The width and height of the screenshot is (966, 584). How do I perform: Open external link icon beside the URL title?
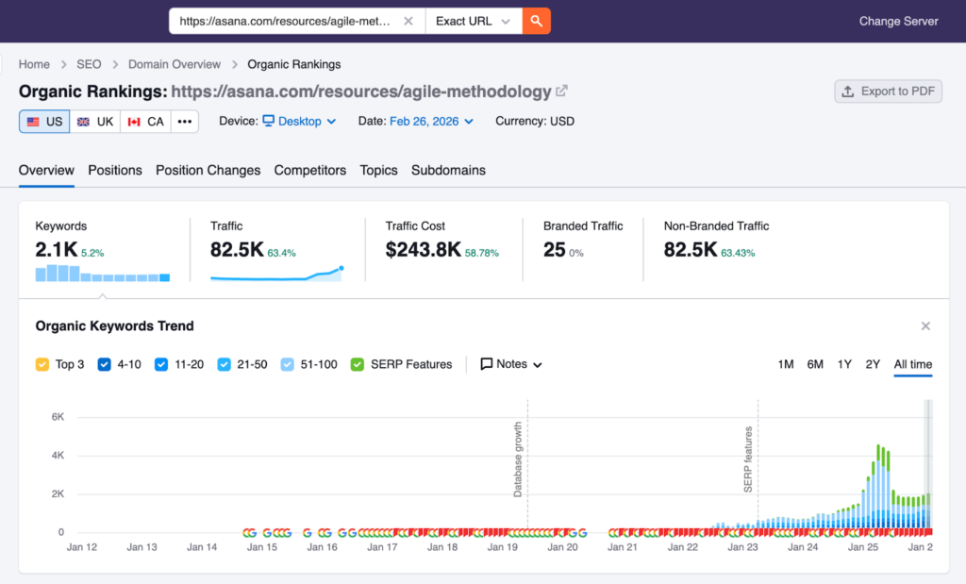(562, 92)
